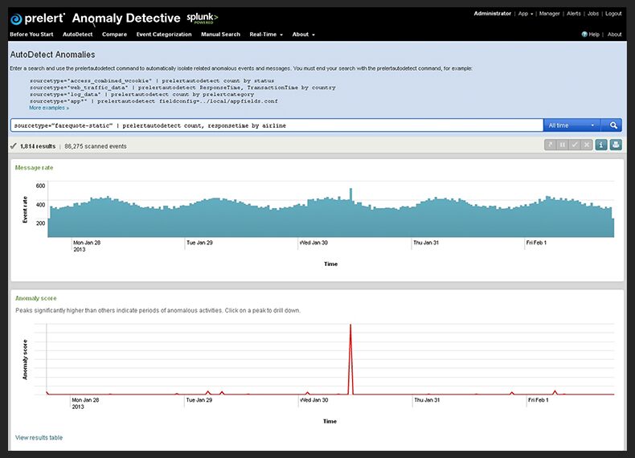Click the finalize search checkmark icon
This screenshot has width=635, height=458.
pos(574,145)
